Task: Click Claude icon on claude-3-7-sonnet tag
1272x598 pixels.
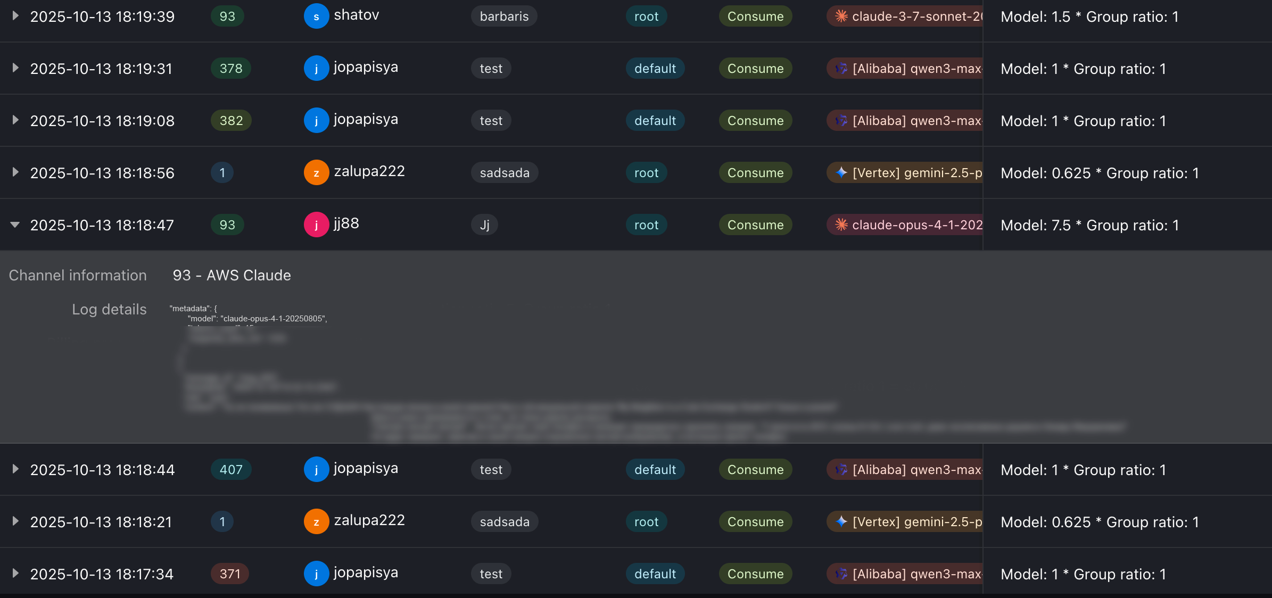Action: [841, 16]
